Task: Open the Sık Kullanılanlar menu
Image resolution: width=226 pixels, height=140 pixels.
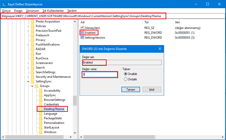Action: click(53, 11)
